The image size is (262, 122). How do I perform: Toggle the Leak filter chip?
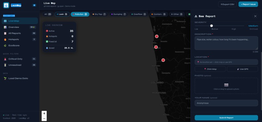(62, 14)
